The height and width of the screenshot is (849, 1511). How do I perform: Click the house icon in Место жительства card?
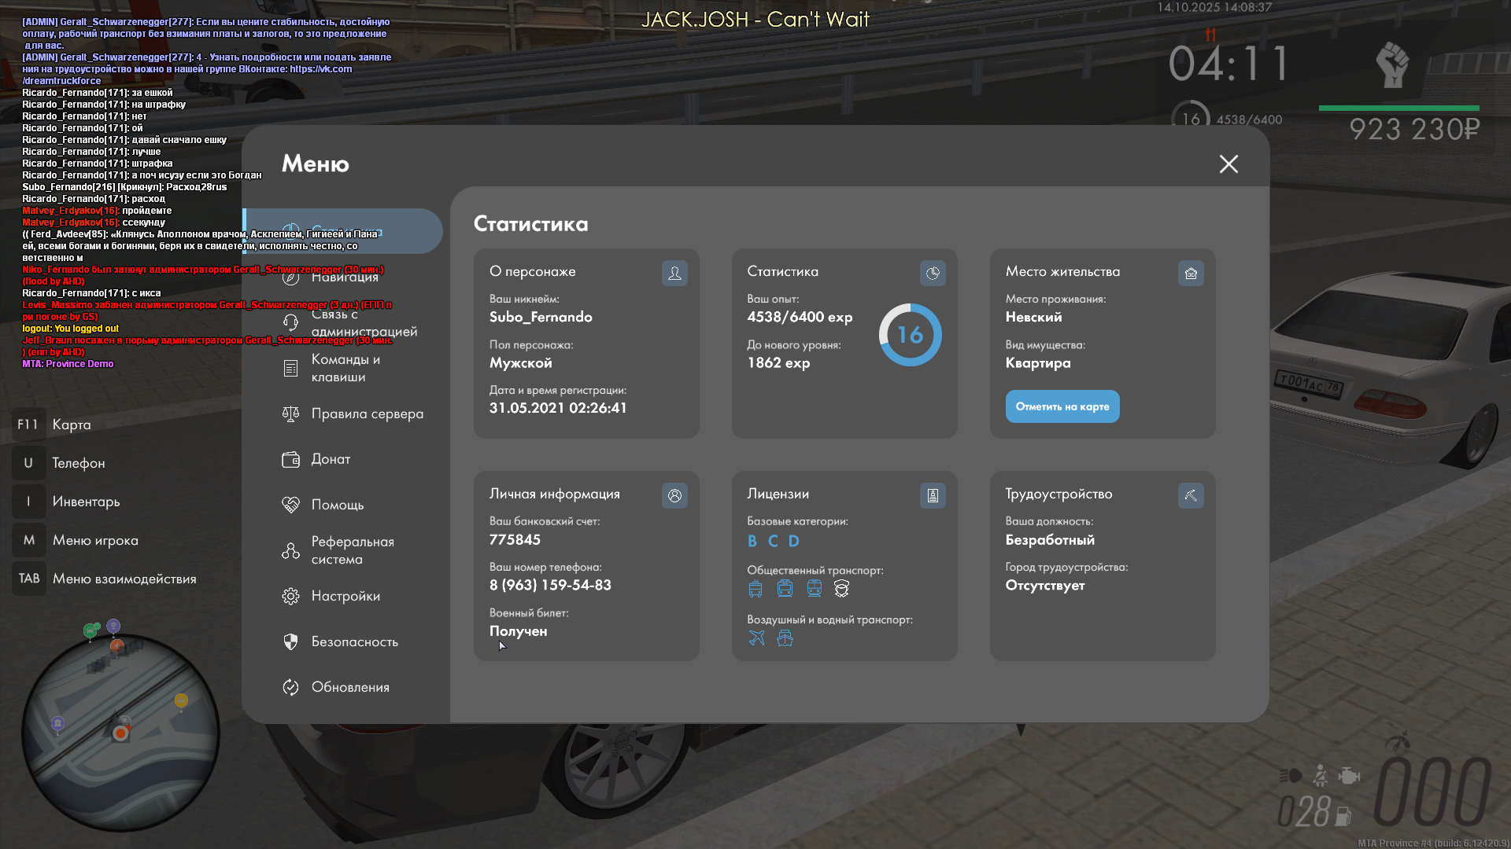tap(1191, 273)
